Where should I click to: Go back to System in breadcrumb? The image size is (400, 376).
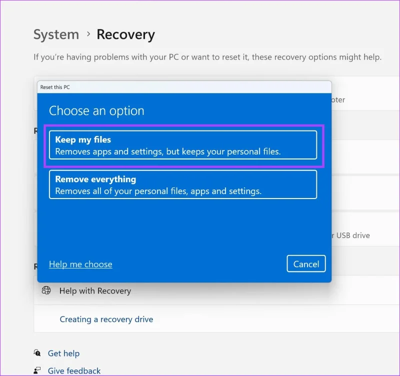pos(56,34)
